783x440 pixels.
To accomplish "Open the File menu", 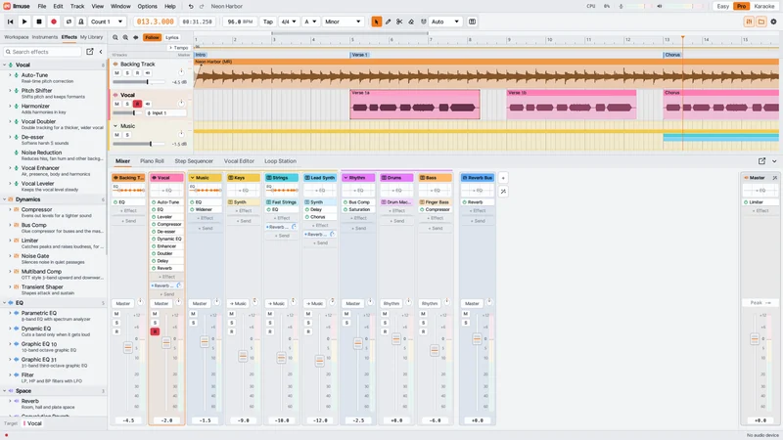I will 42,7.
